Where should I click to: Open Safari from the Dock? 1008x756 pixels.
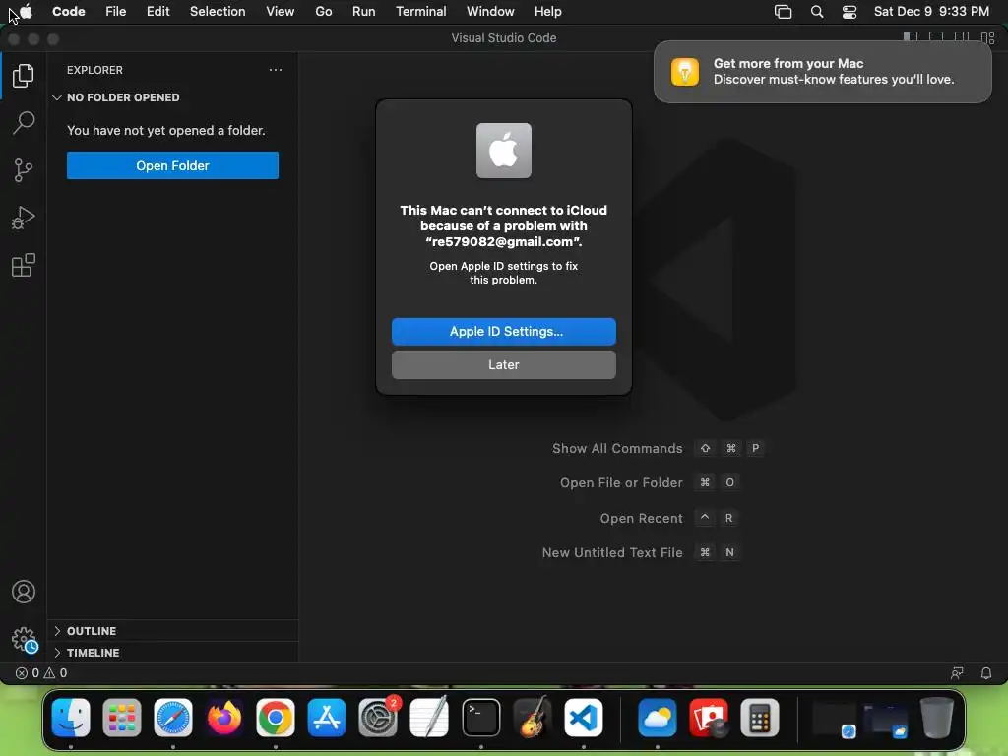coord(173,718)
